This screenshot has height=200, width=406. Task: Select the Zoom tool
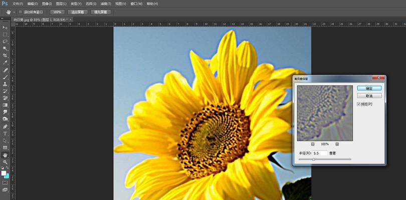pyautogui.click(x=5, y=162)
